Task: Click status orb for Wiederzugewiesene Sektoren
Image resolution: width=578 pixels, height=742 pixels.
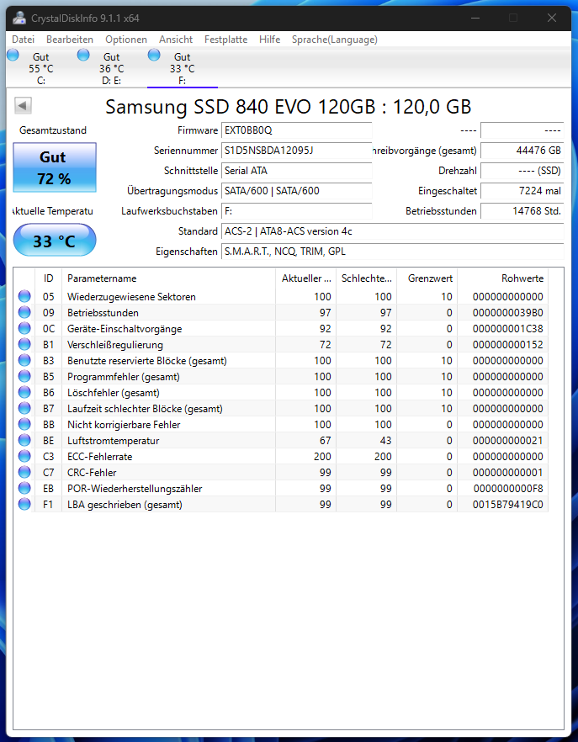Action: click(24, 297)
